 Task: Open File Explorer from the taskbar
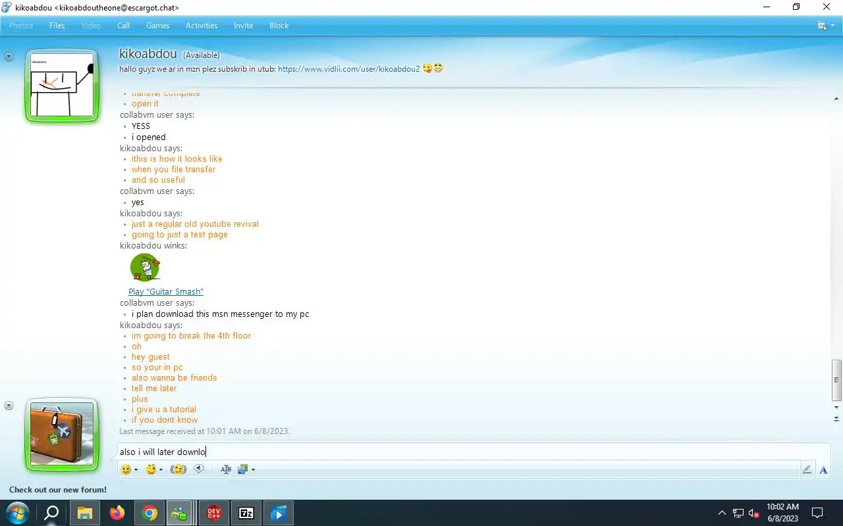(x=85, y=513)
